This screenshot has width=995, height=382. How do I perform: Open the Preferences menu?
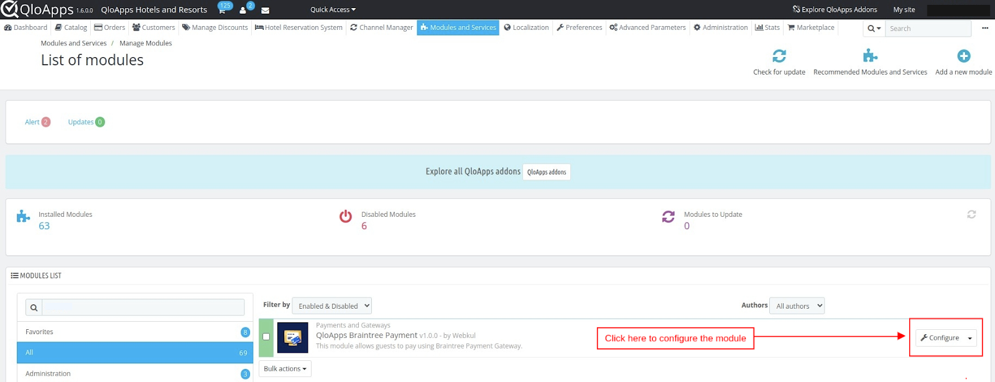coord(580,27)
